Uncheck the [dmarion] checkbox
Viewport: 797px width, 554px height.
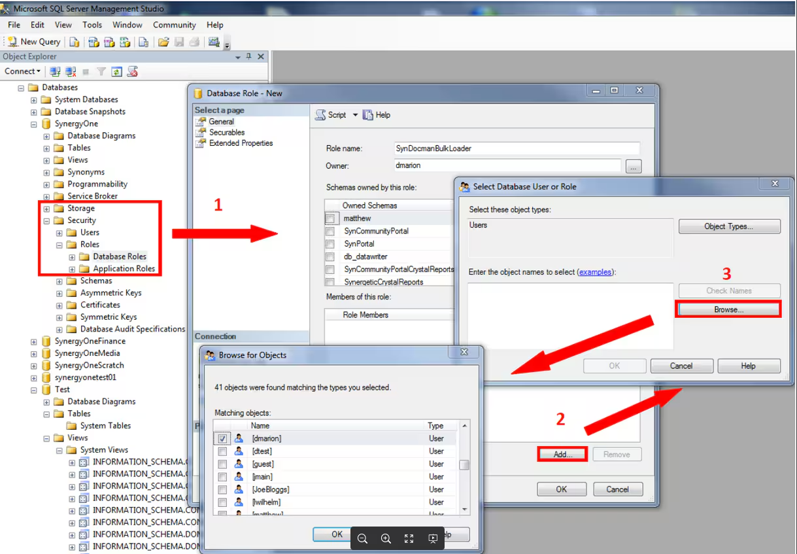pyautogui.click(x=223, y=439)
